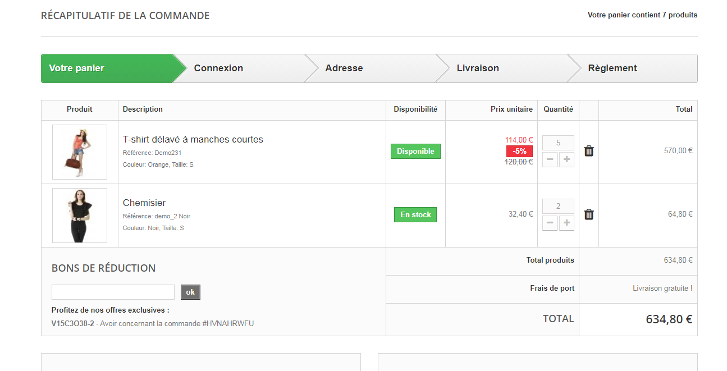Edit the Chemisier quantity field showing 2
727x371 pixels.
(558, 206)
